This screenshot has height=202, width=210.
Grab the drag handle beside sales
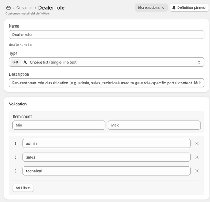pos(16,157)
